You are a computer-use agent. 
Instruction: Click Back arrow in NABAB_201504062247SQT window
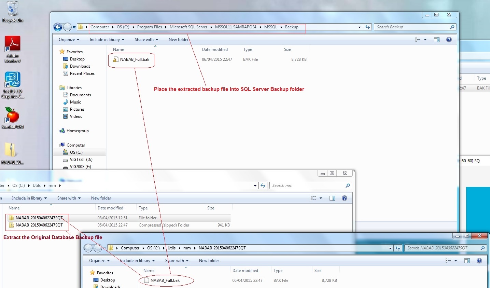[x=88, y=248]
